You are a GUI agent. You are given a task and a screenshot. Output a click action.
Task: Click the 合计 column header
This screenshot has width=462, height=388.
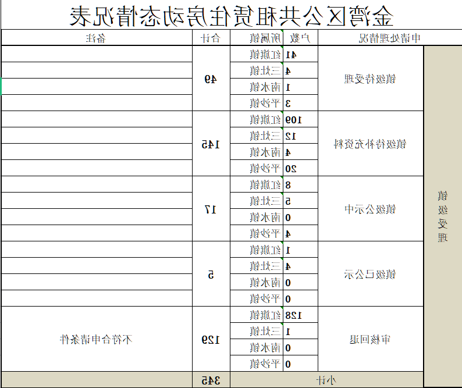[211, 38]
